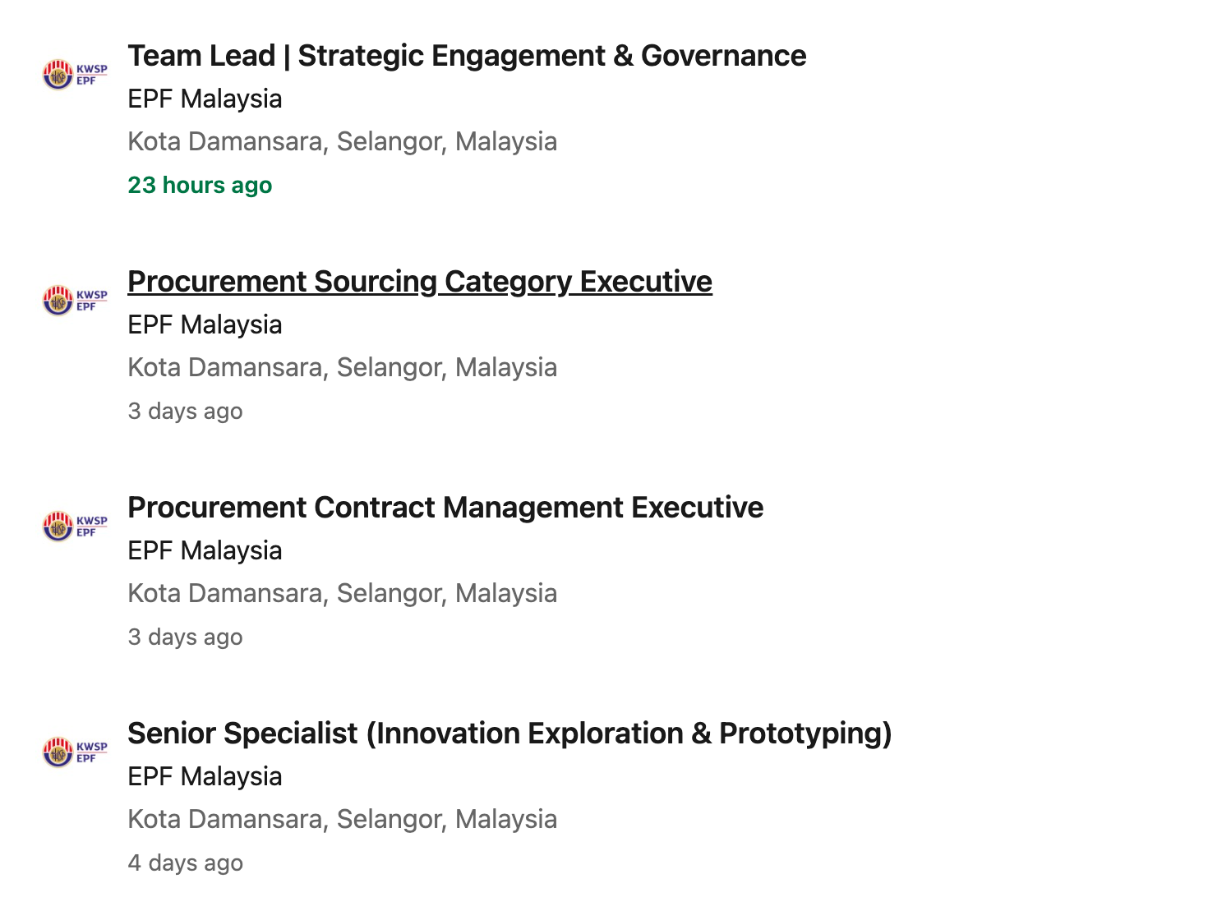Image resolution: width=1231 pixels, height=920 pixels.
Task: Click the KWSP logo beside Senior Specialist job
Action: coord(75,752)
